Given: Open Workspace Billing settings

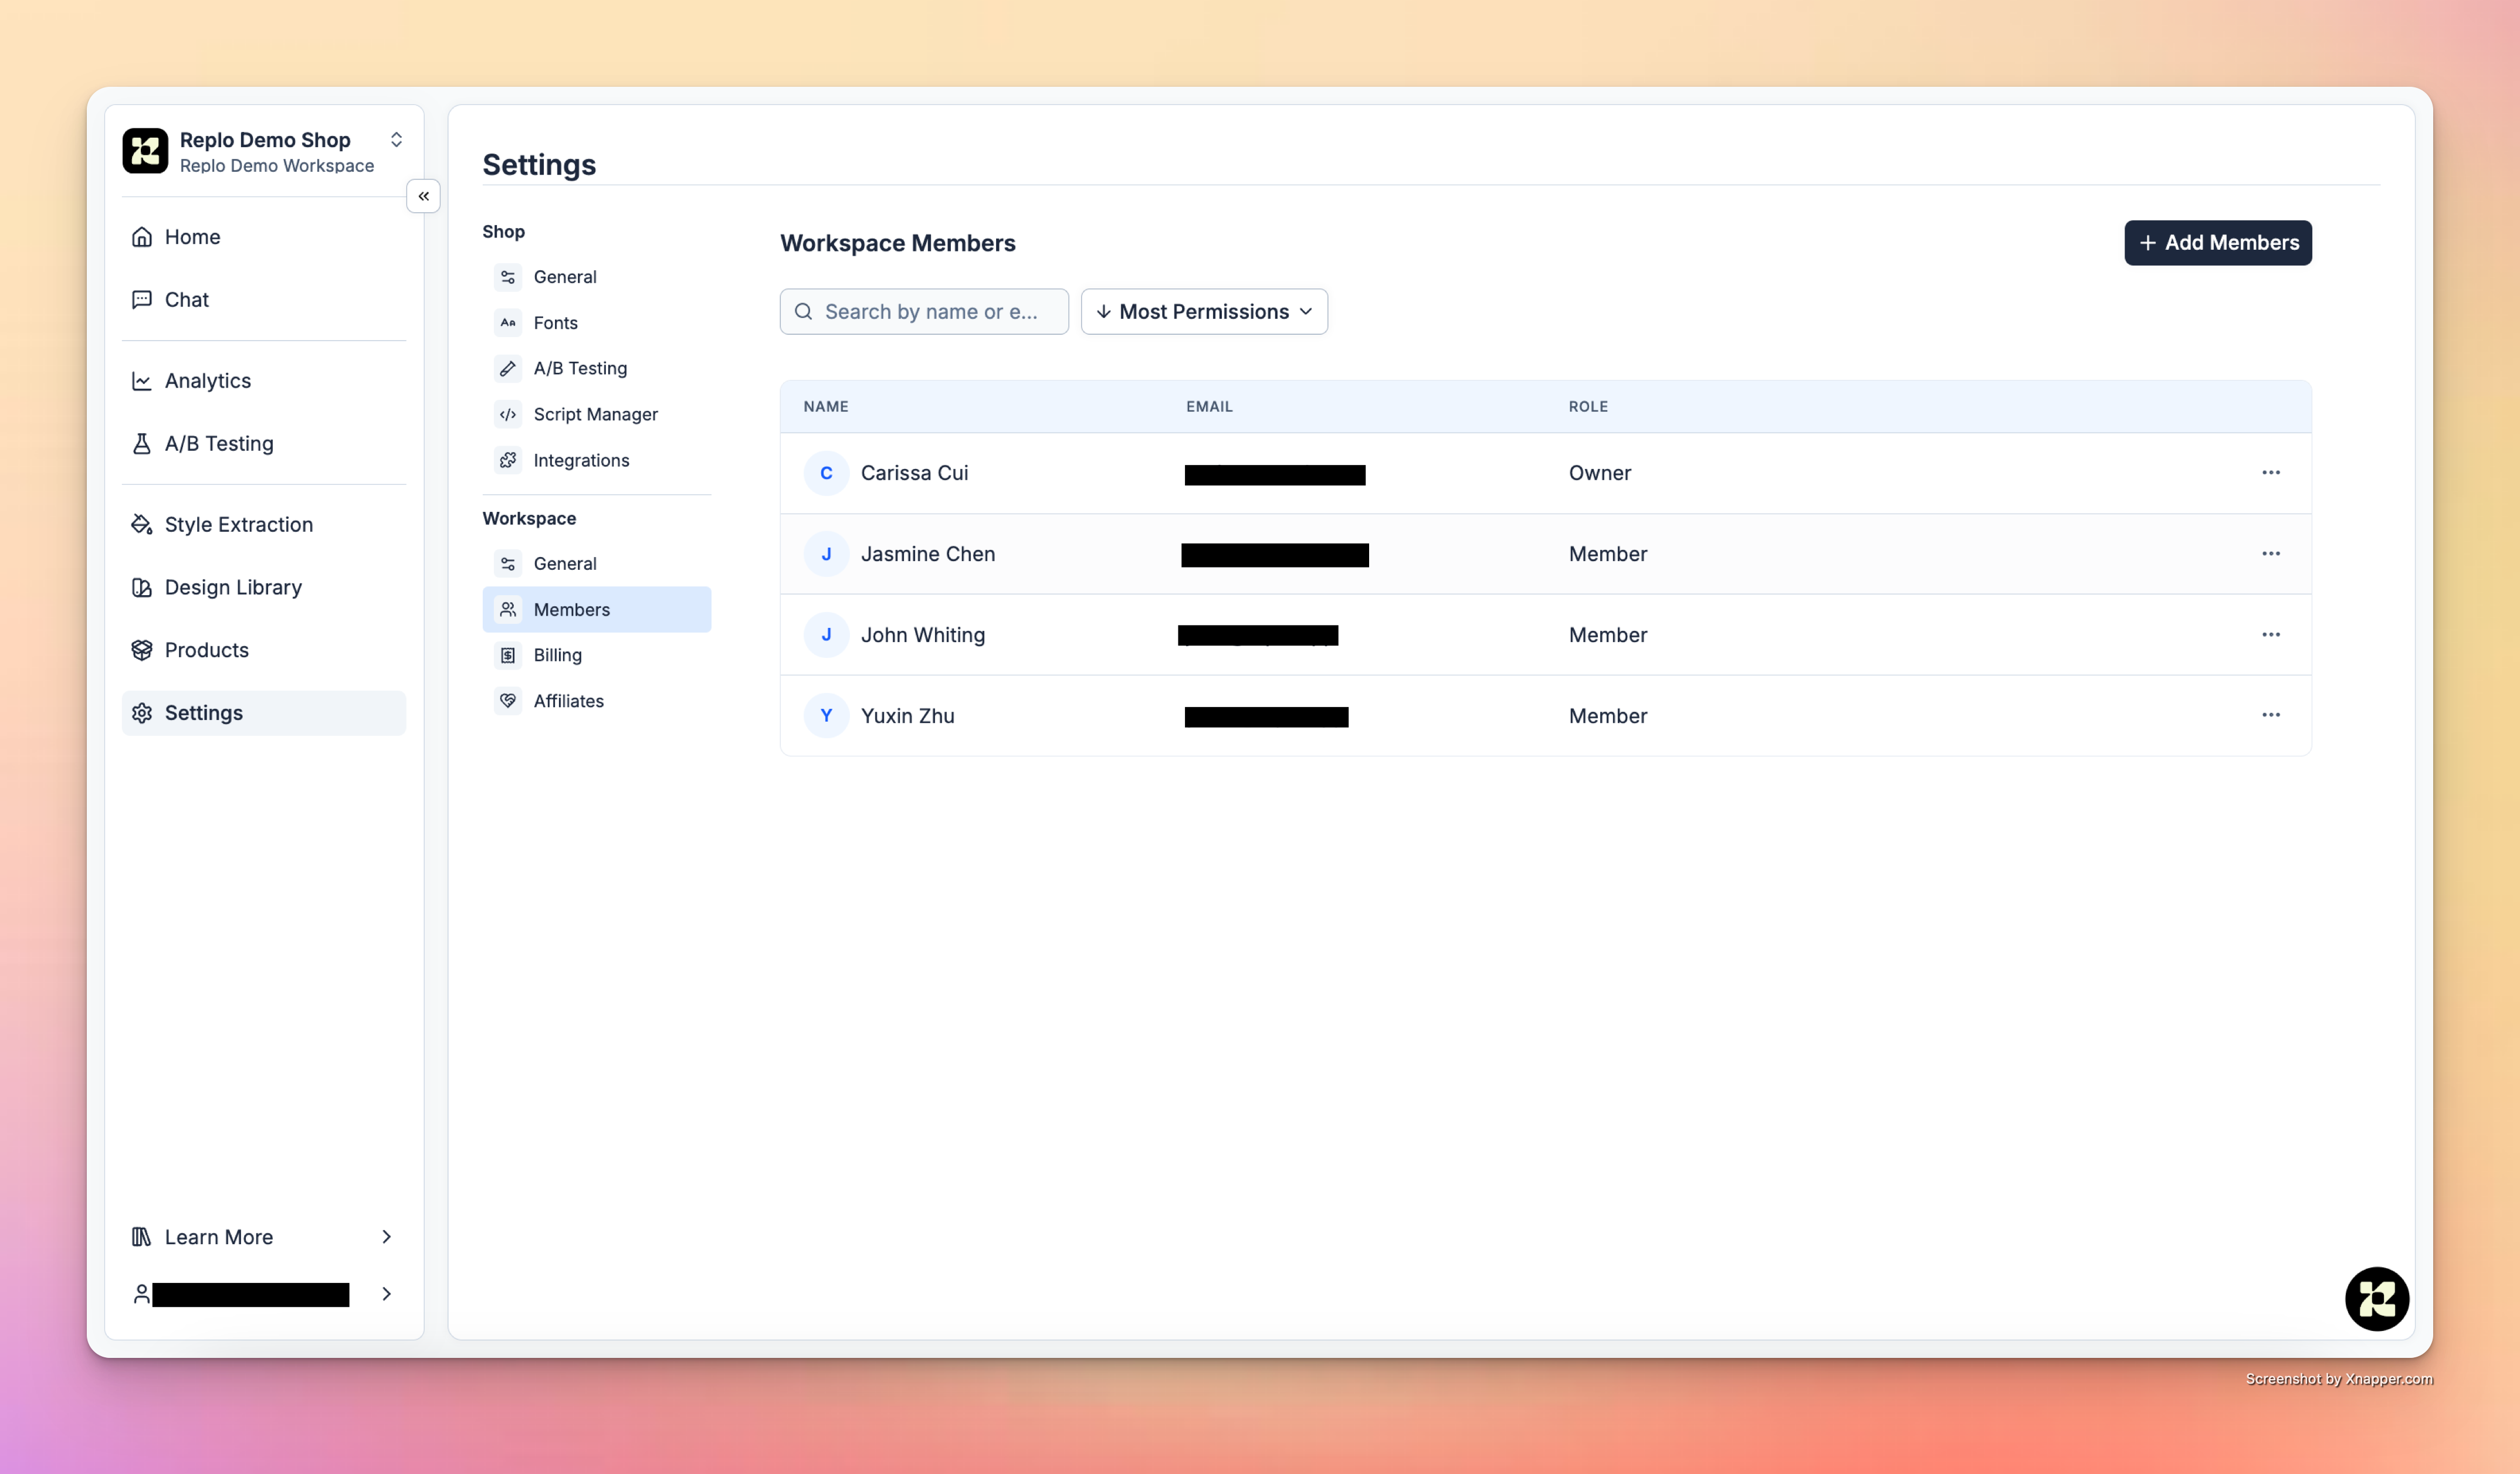Looking at the screenshot, I should tap(557, 654).
